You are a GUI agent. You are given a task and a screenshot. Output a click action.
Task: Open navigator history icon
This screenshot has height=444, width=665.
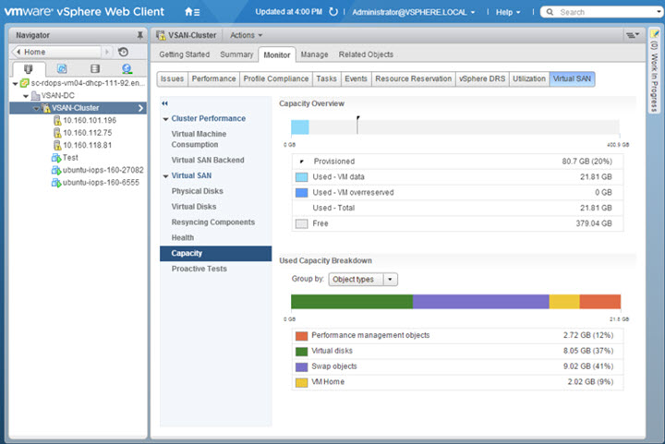pyautogui.click(x=123, y=52)
